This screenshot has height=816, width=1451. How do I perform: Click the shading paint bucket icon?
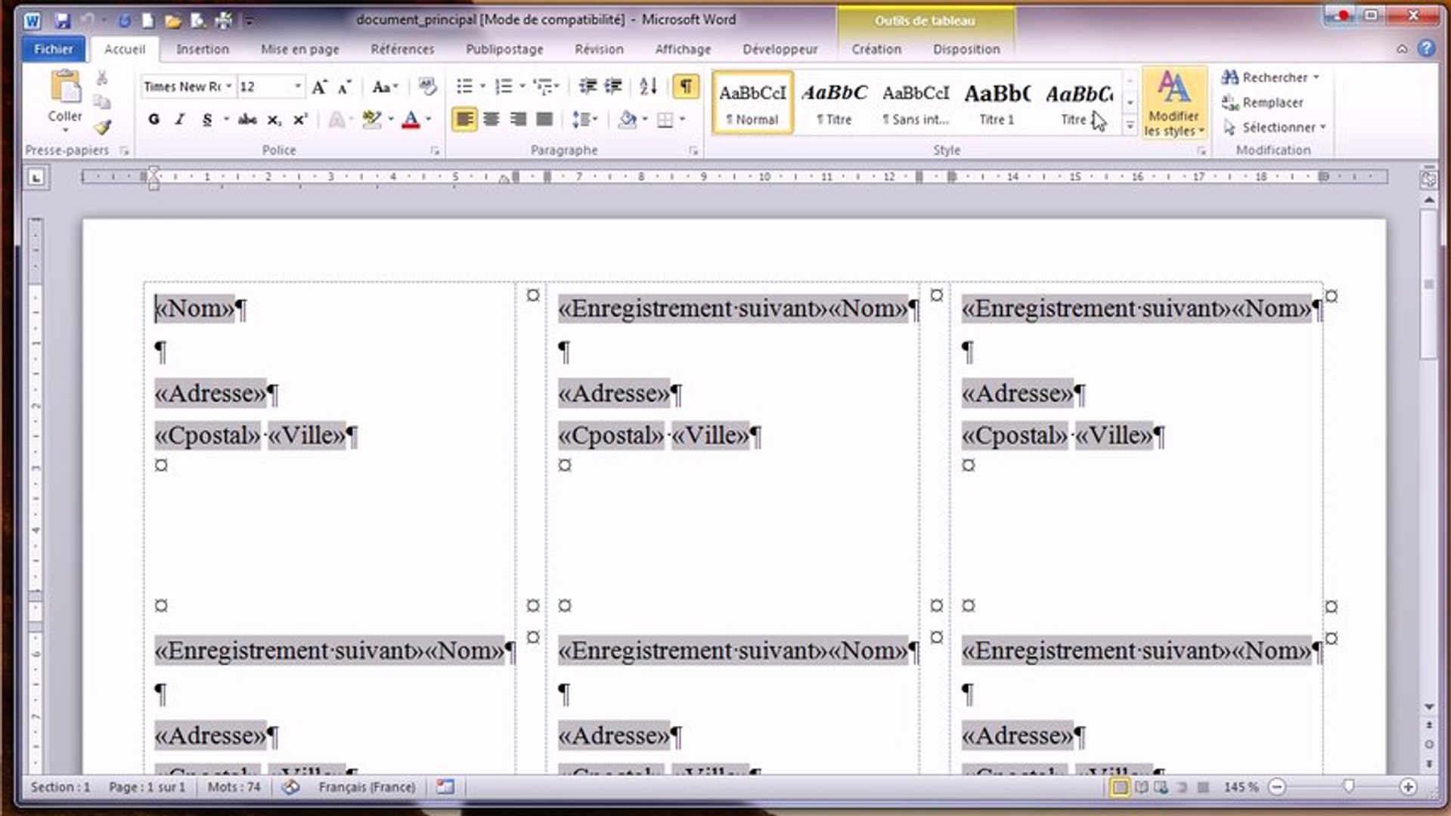(x=627, y=119)
